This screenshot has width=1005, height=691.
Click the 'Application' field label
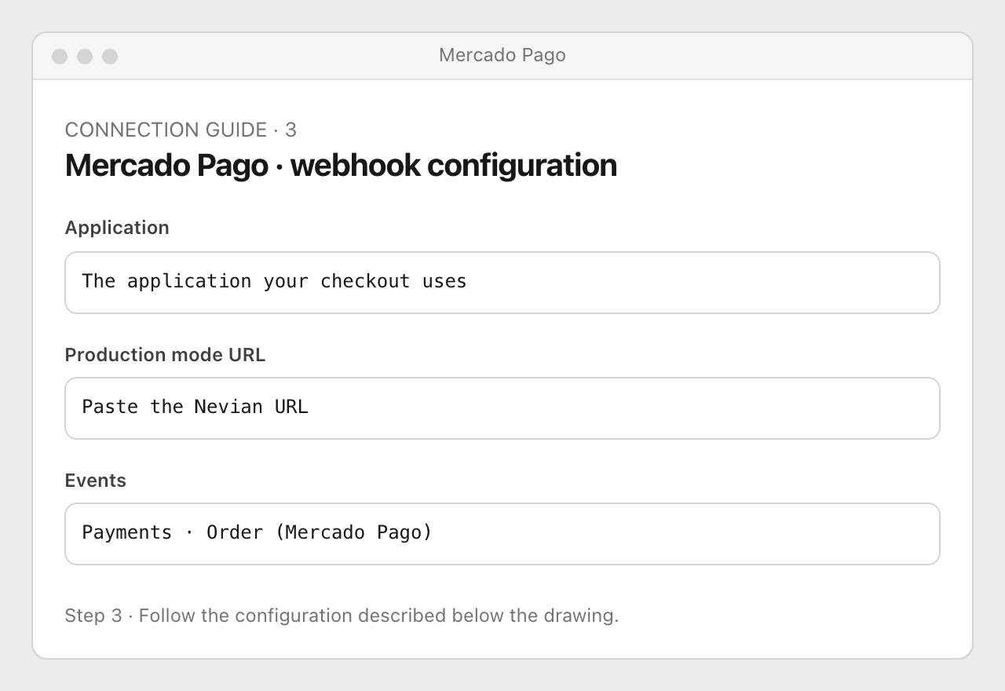[x=117, y=228]
